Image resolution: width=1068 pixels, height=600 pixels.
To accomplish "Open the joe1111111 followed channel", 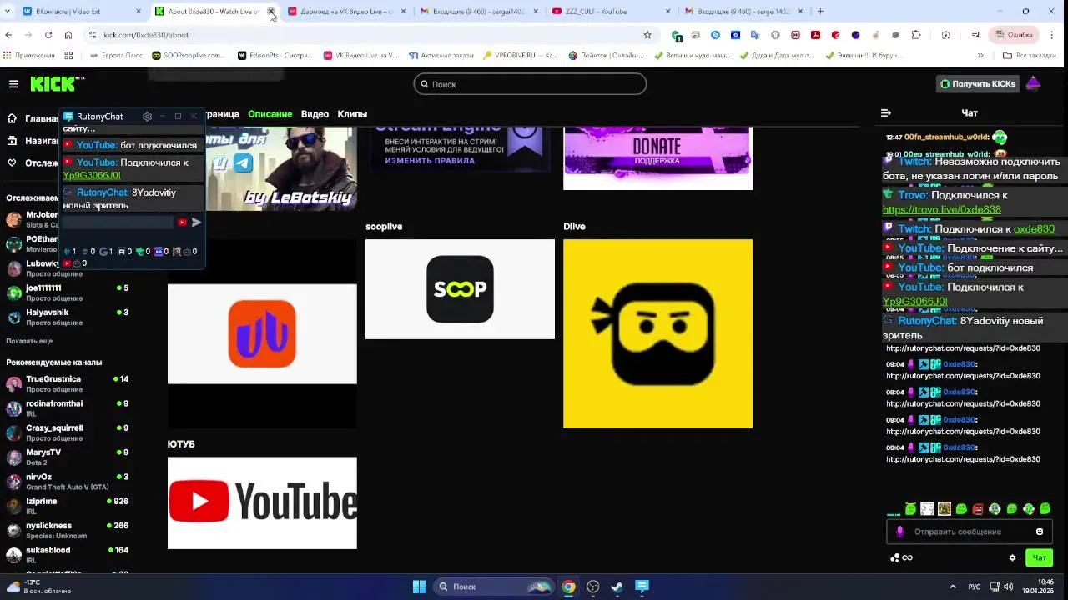I will (x=67, y=292).
